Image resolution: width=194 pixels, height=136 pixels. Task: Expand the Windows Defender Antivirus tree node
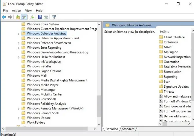click(x=19, y=34)
